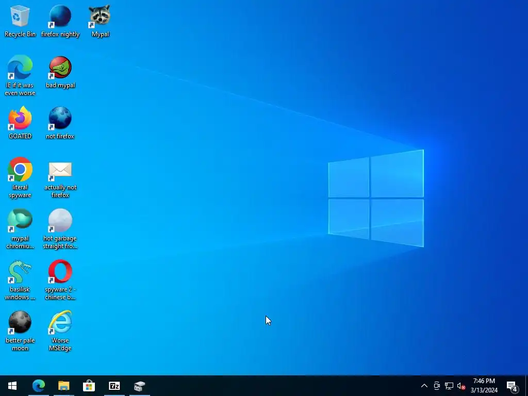Open Microsoft Edge from the taskbar
Screen dimensions: 528x396
38,386
